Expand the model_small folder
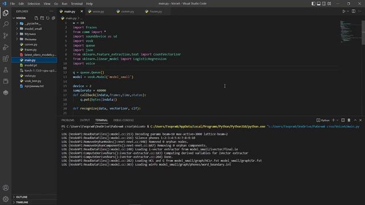The width and height of the screenshot is (365, 205). tap(17, 28)
